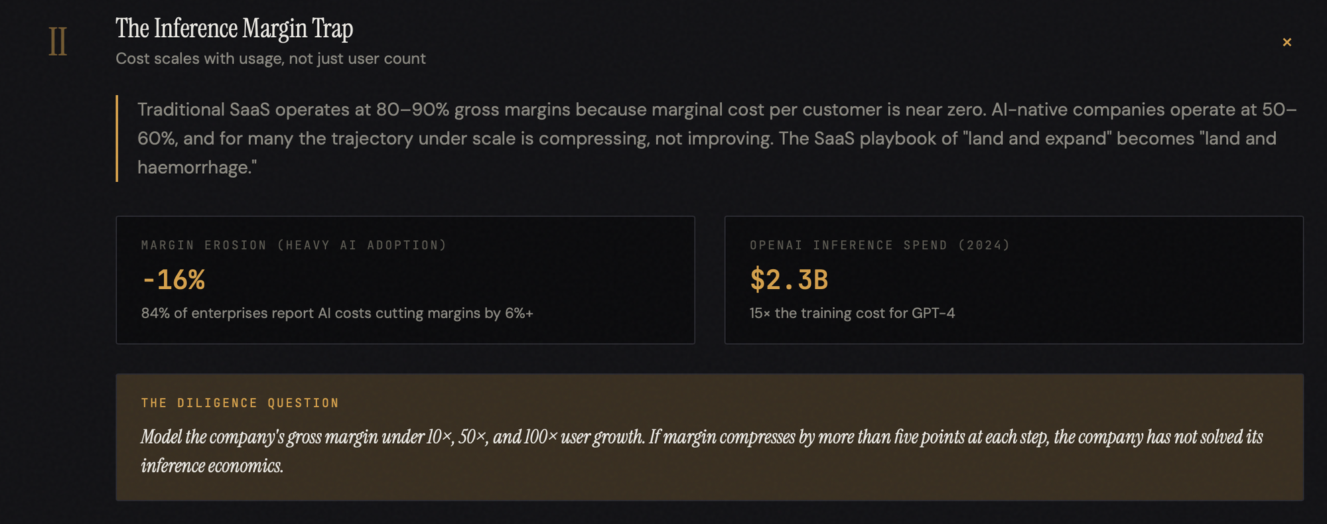1327x524 pixels.
Task: Click the "MARGIN EROSION (HEAVY AI ADOPTION)" label
Action: coord(294,245)
